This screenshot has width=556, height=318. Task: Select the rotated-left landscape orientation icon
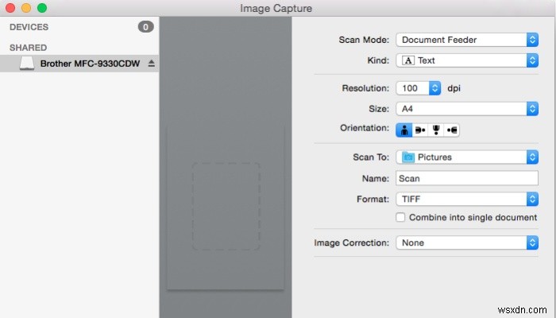pyautogui.click(x=420, y=130)
